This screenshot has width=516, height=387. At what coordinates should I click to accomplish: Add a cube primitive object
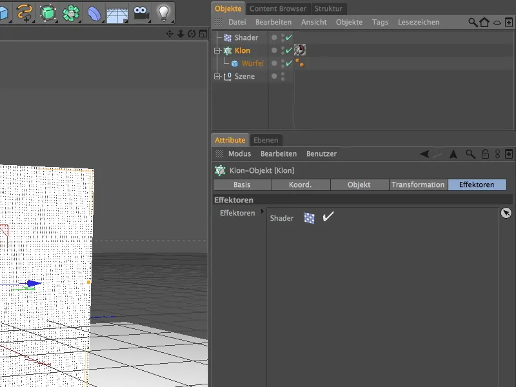(x=4, y=13)
